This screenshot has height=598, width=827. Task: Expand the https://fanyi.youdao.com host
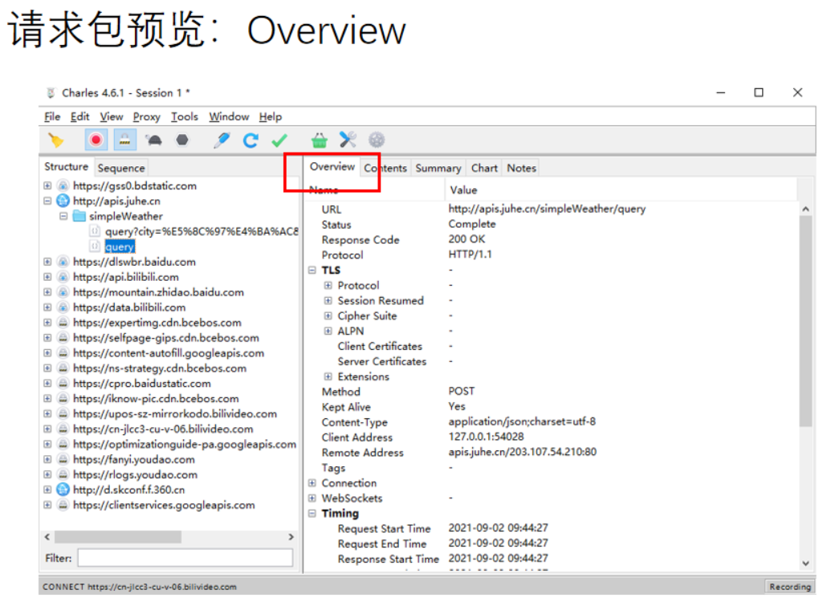(x=47, y=459)
